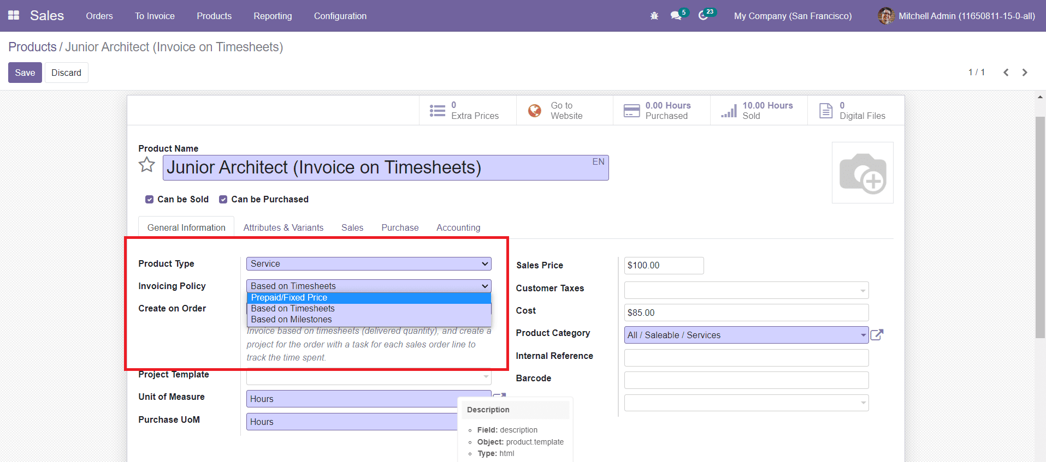Open Product Category external link icon
Screen dimensions: 1046x462
(x=877, y=335)
